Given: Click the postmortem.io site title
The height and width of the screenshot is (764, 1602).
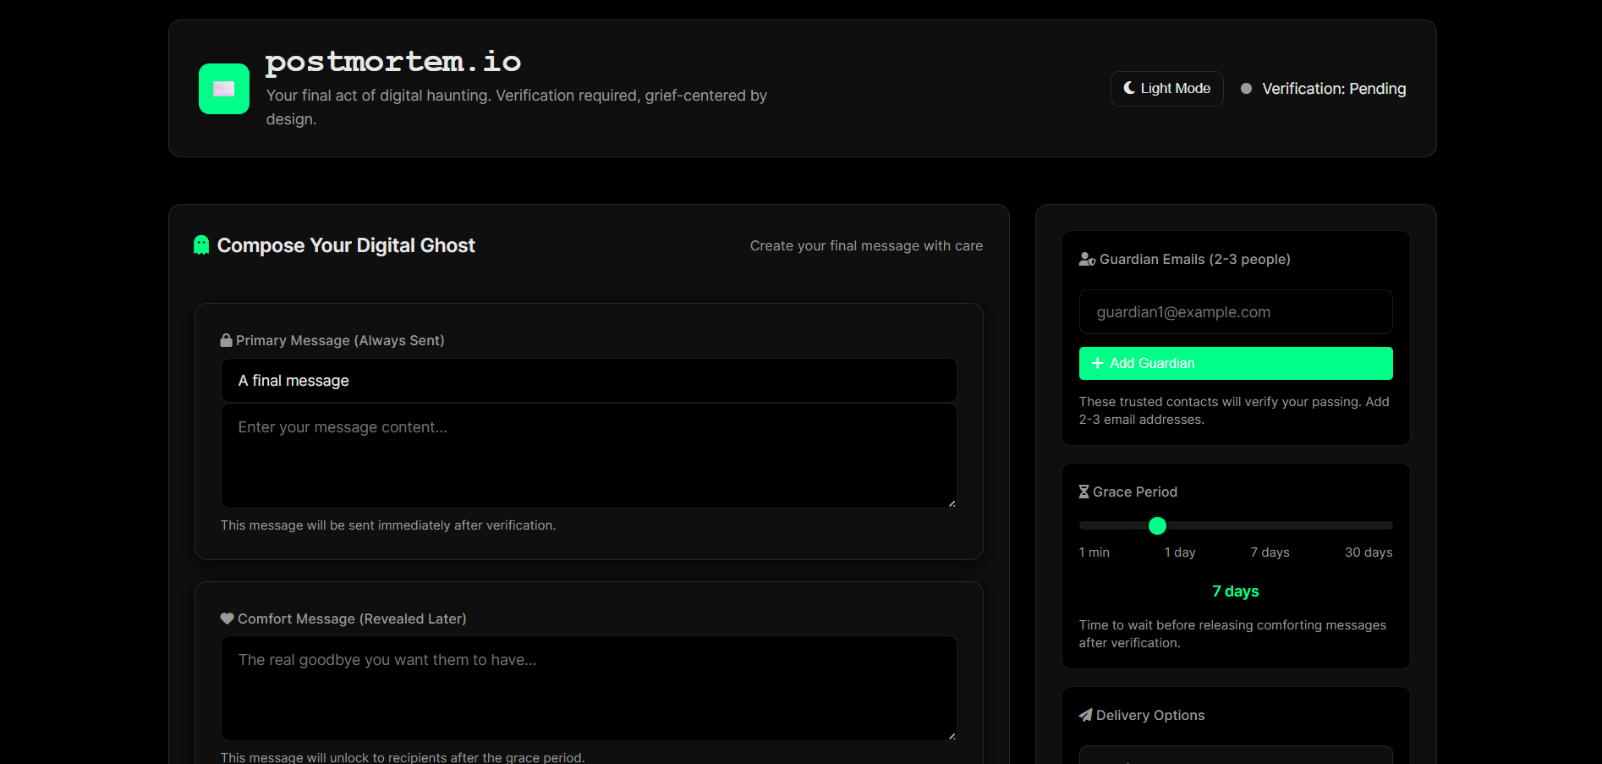Looking at the screenshot, I should tap(393, 61).
